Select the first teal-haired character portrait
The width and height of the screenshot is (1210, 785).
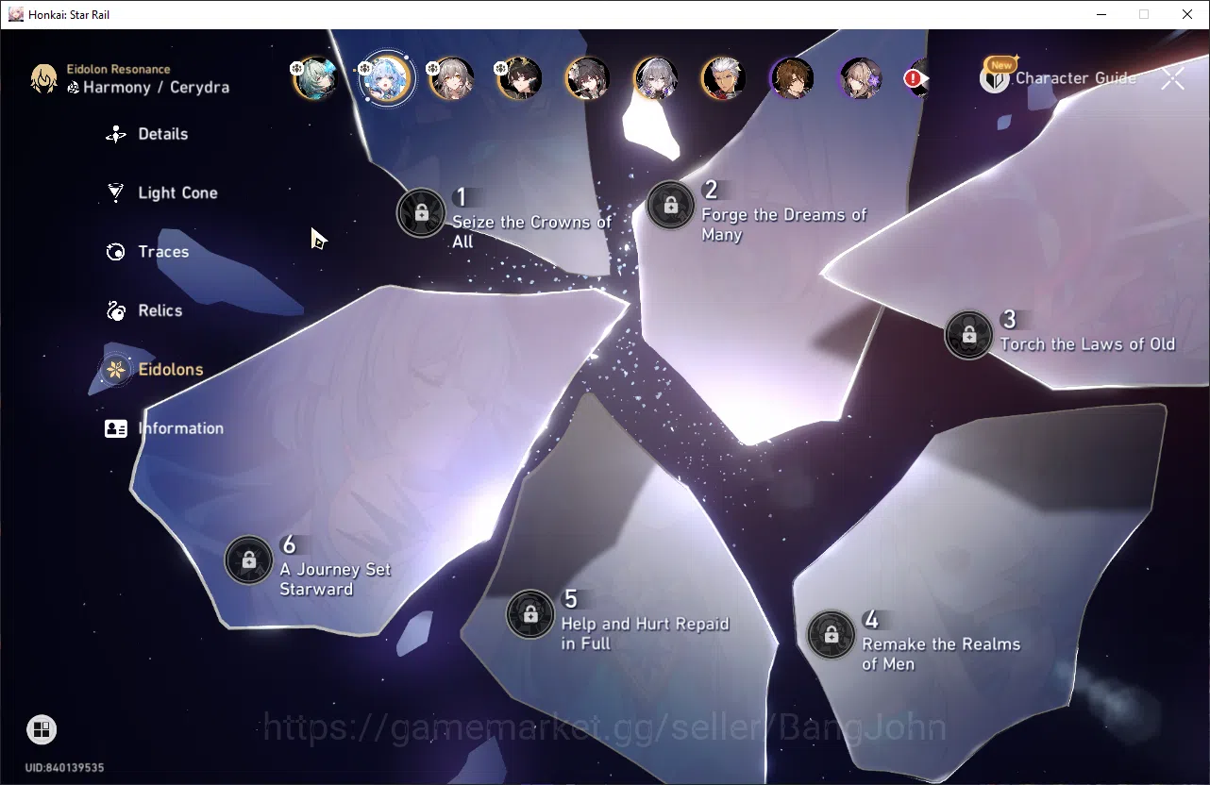pyautogui.click(x=316, y=78)
